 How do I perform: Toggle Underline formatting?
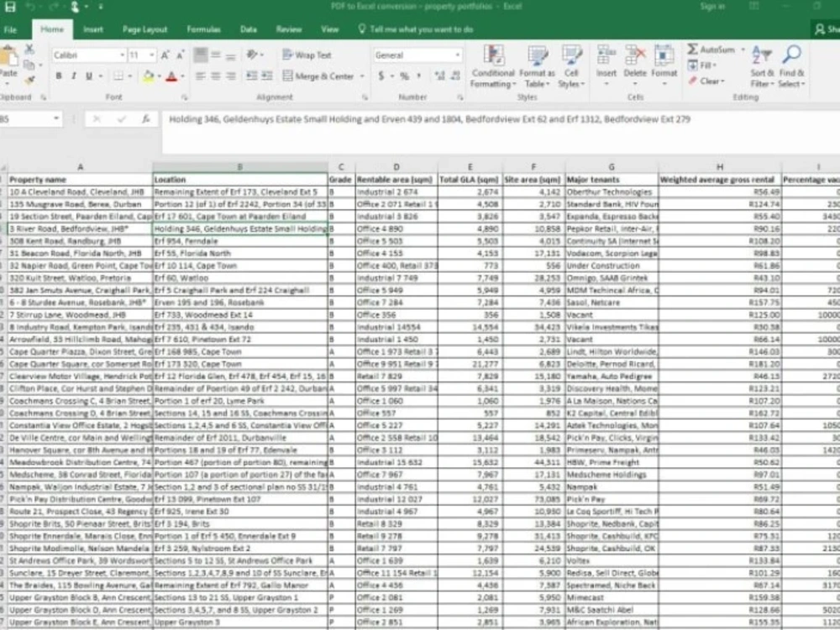pyautogui.click(x=89, y=76)
